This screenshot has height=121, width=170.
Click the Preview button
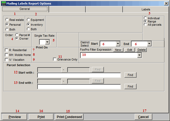click(x=15, y=117)
